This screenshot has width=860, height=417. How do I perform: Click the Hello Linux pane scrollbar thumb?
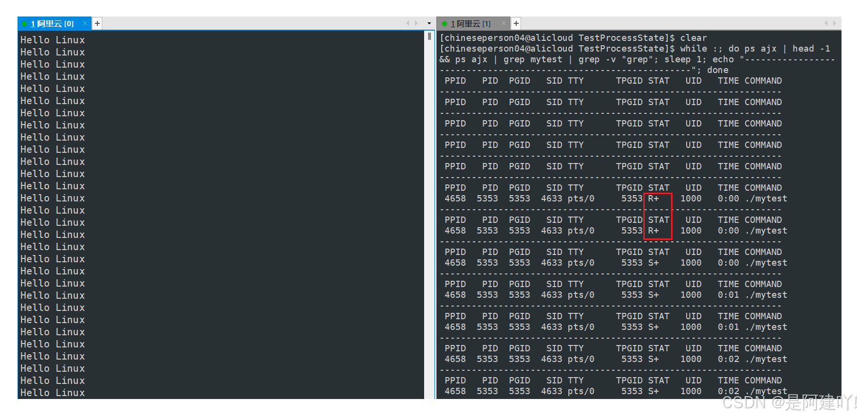click(429, 36)
